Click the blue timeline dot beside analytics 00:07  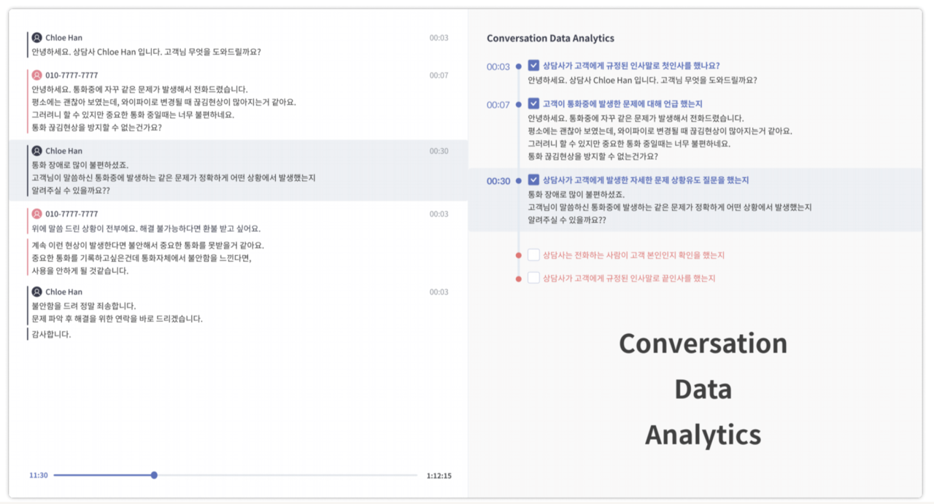pos(519,104)
